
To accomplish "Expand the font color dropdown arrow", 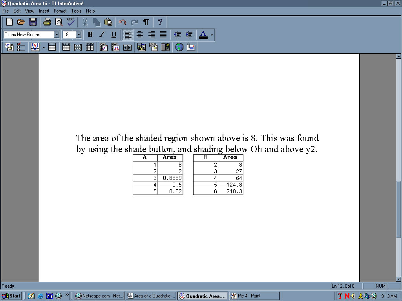I will coord(212,35).
